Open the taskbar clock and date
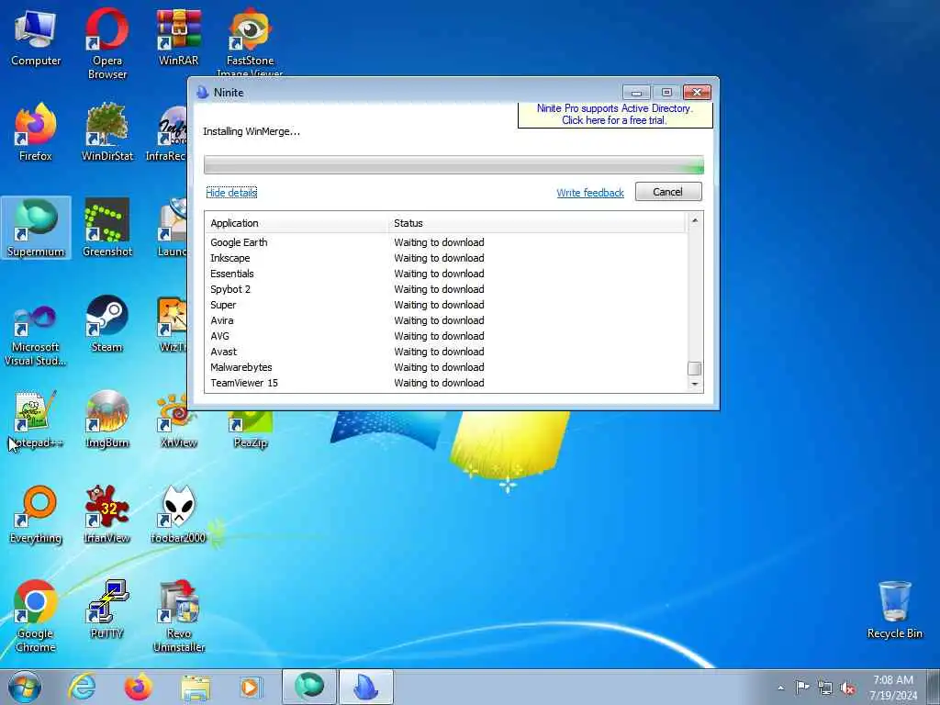The width and height of the screenshot is (940, 705). (x=893, y=688)
